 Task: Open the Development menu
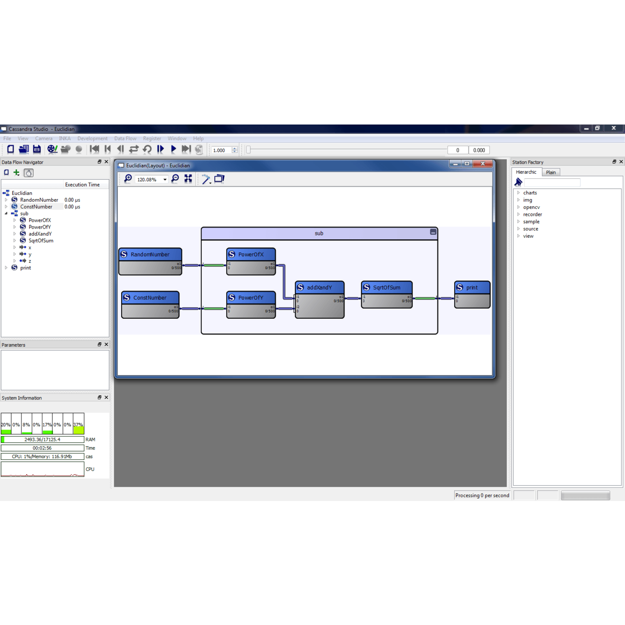92,138
